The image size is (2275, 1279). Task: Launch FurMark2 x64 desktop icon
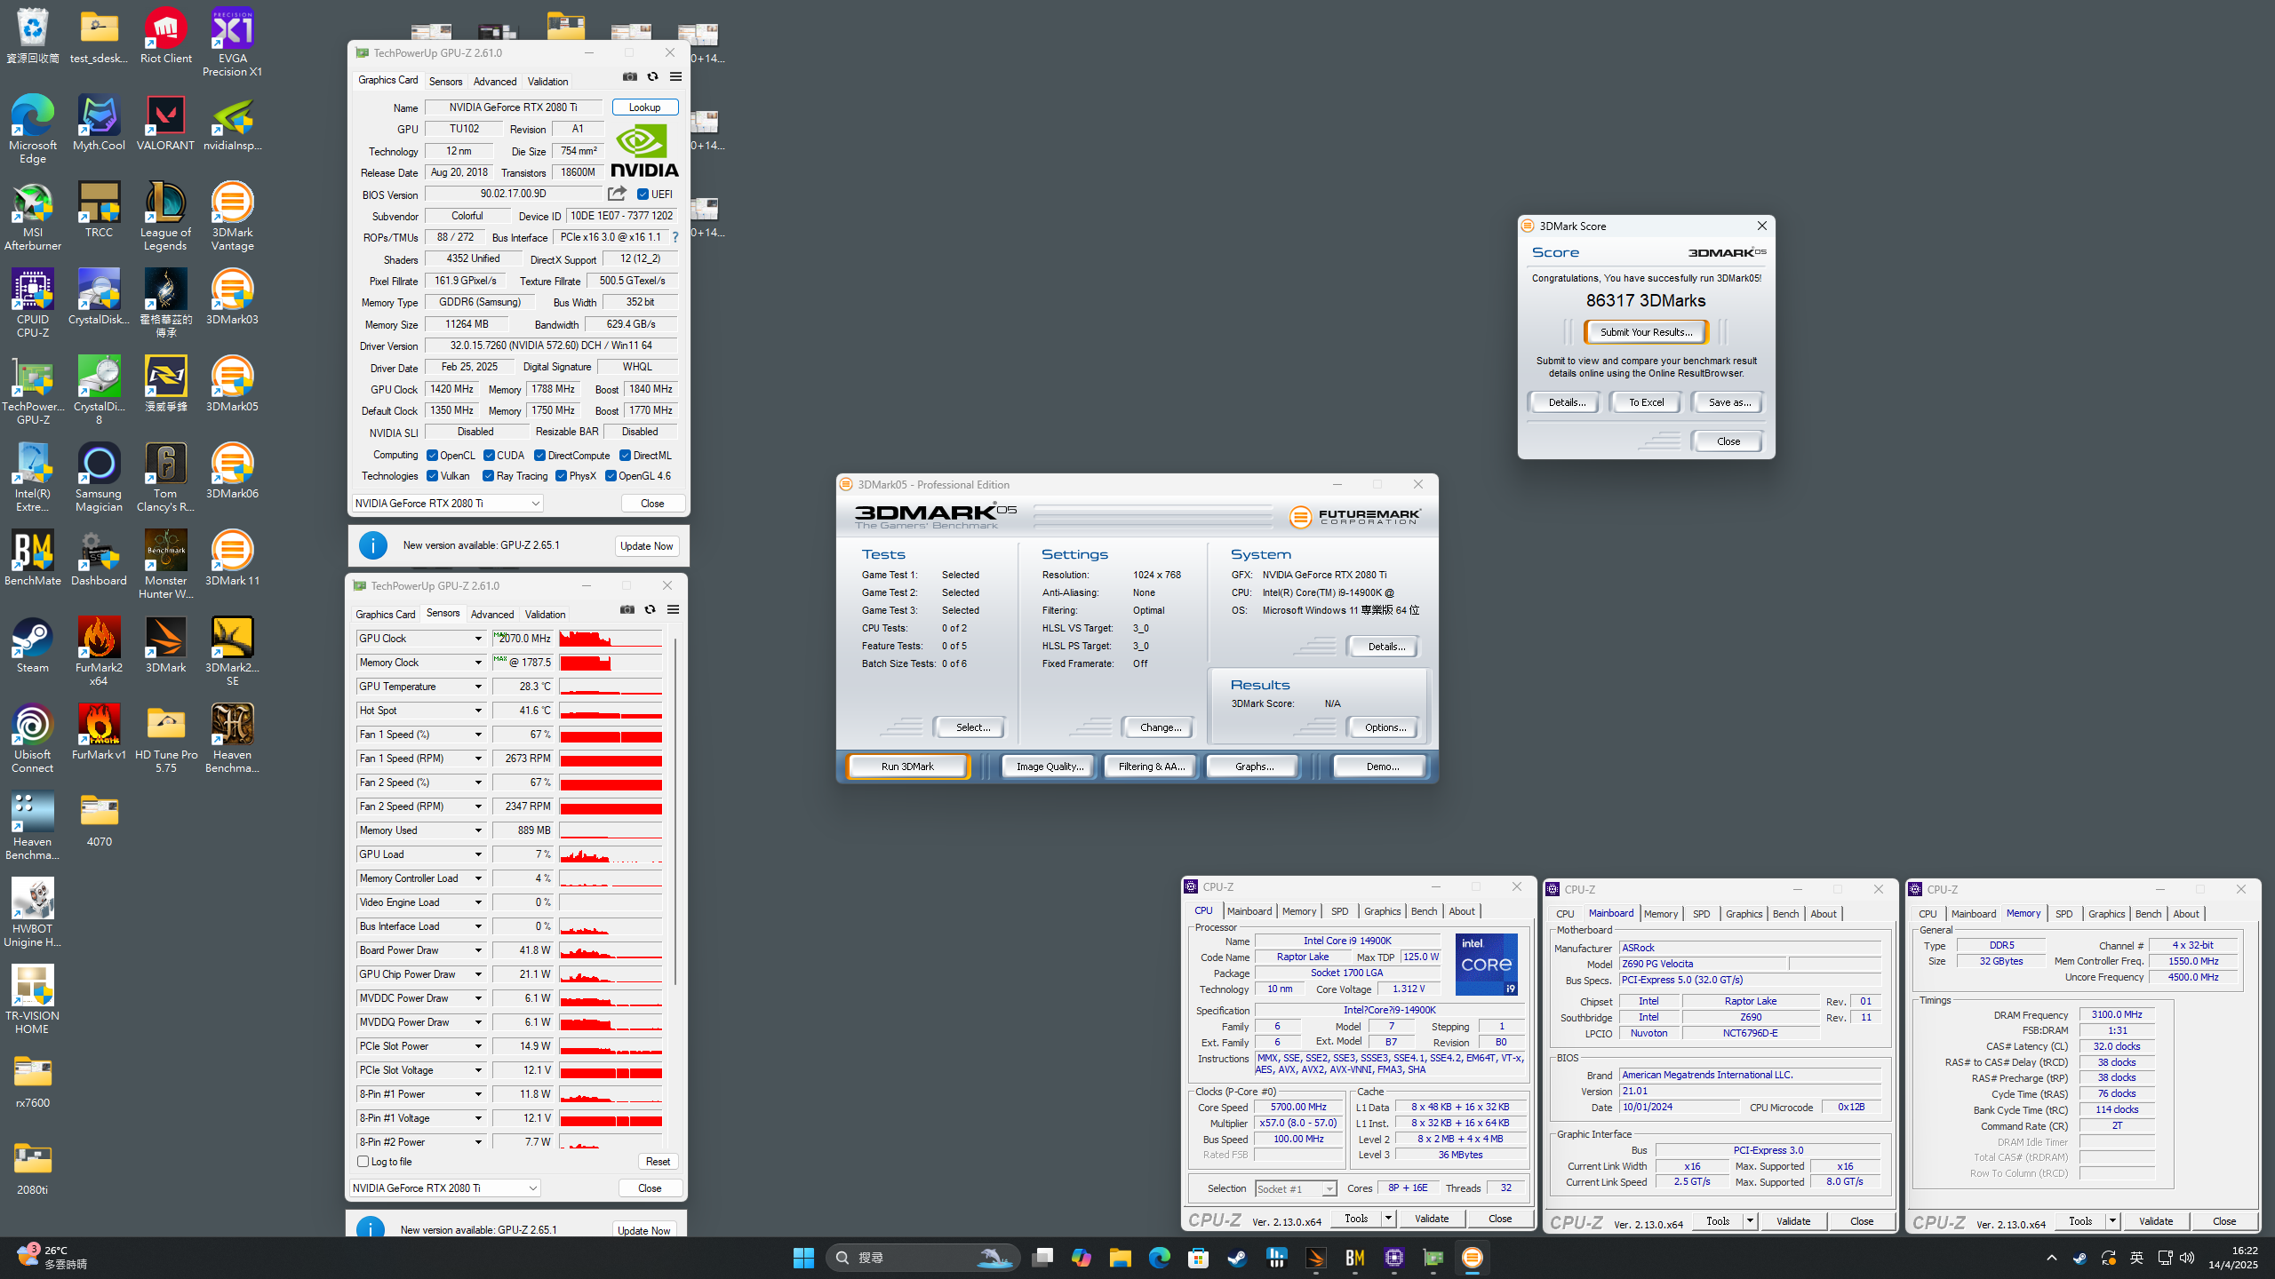(x=99, y=651)
